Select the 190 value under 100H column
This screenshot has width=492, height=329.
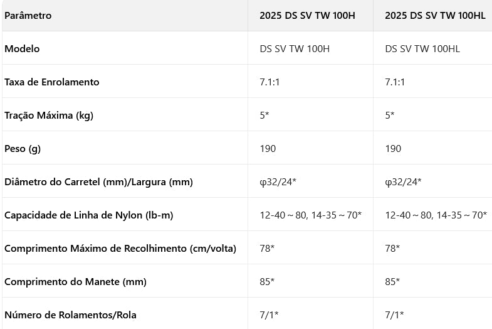(268, 148)
